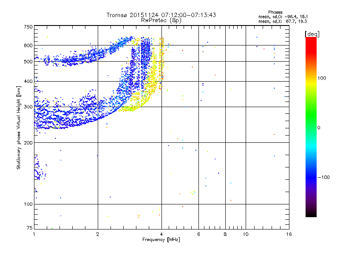Click the '6' frequency tick label
The width and height of the screenshot is (340, 255).
[198, 234]
